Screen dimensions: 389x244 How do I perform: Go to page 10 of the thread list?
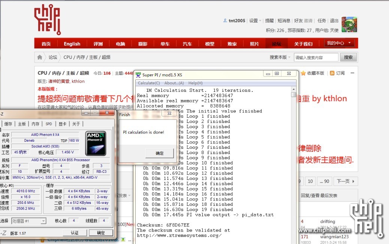(310, 181)
